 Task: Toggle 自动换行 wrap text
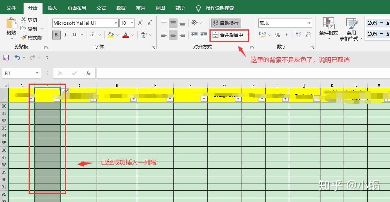pyautogui.click(x=226, y=23)
